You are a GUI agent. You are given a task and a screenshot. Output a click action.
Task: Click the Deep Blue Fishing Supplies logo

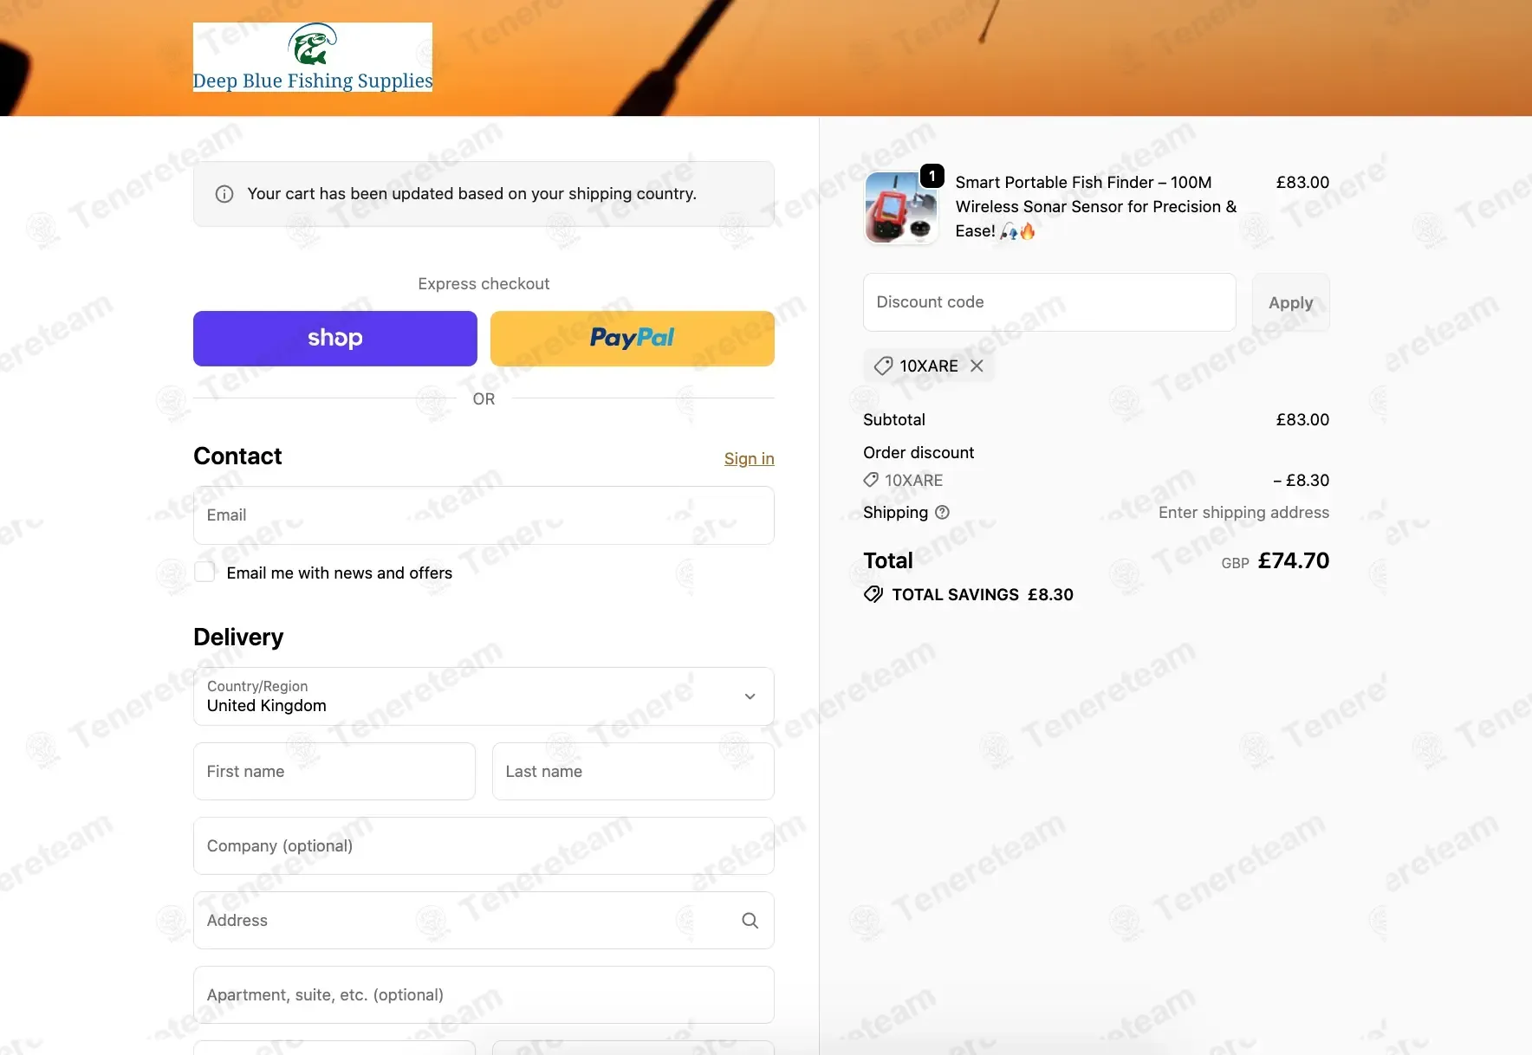pyautogui.click(x=312, y=57)
